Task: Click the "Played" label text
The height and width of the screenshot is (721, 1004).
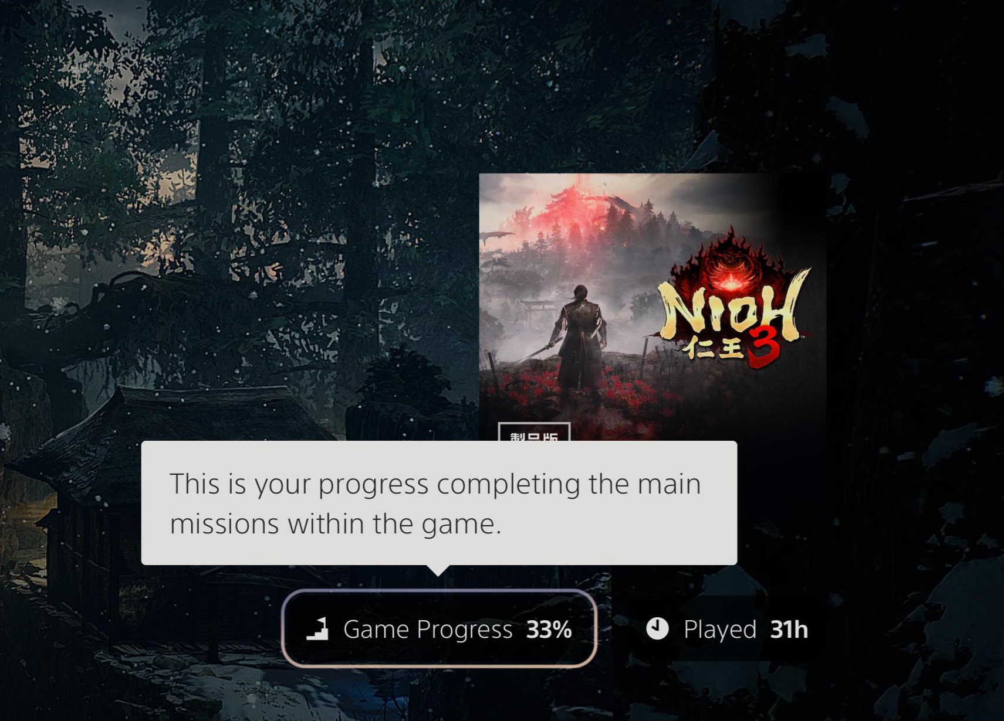Action: (x=720, y=630)
